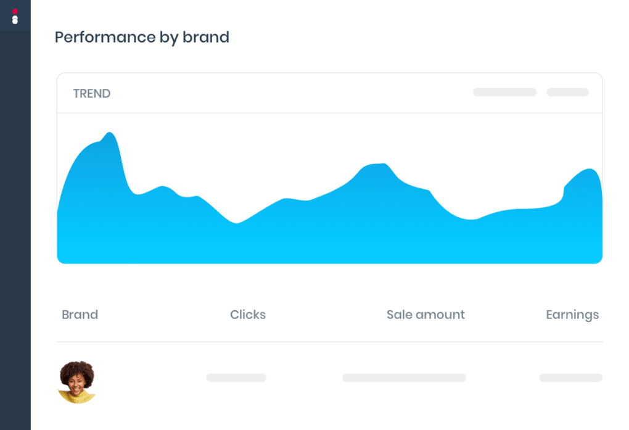Screen dimensions: 629x430
Task: Click the Clicks placeholder value in the brand row
Action: coord(236,378)
